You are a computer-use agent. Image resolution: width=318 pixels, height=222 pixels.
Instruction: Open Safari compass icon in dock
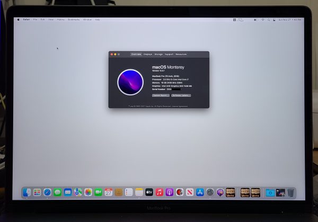tap(47, 192)
